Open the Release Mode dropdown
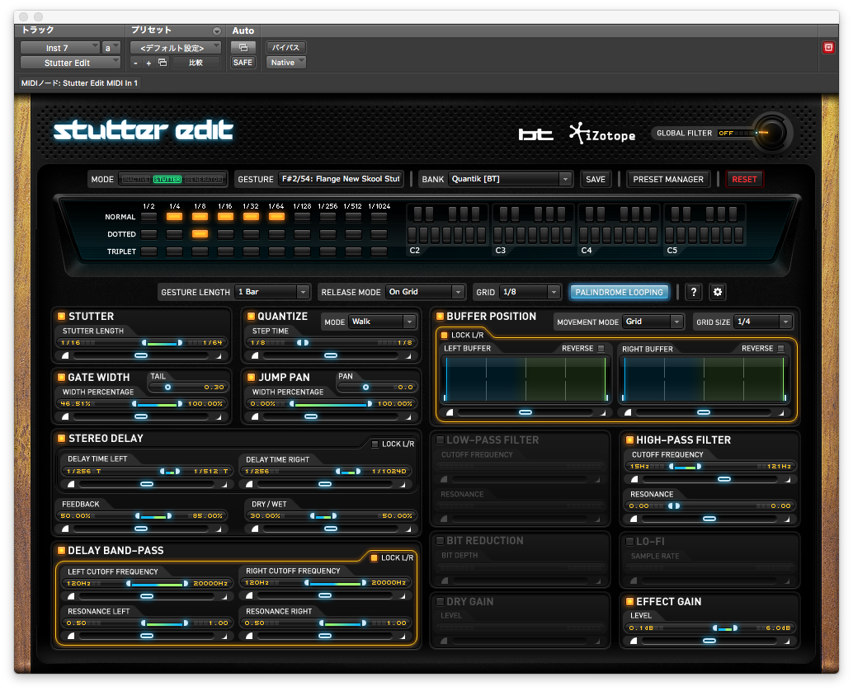Viewport: 853px width, 691px height. coord(425,292)
